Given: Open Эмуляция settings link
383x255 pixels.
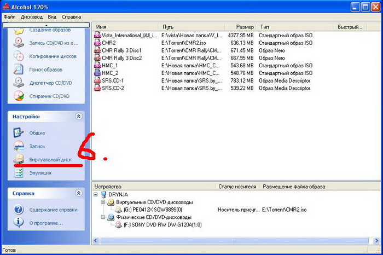Looking at the screenshot, I should (40, 173).
